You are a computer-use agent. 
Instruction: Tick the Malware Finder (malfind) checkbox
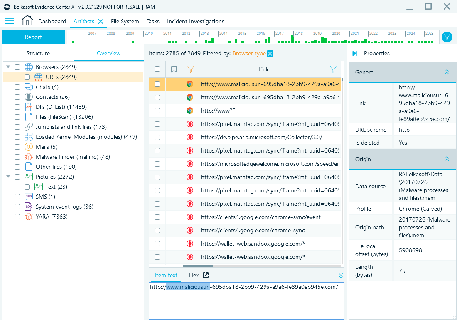[17, 157]
